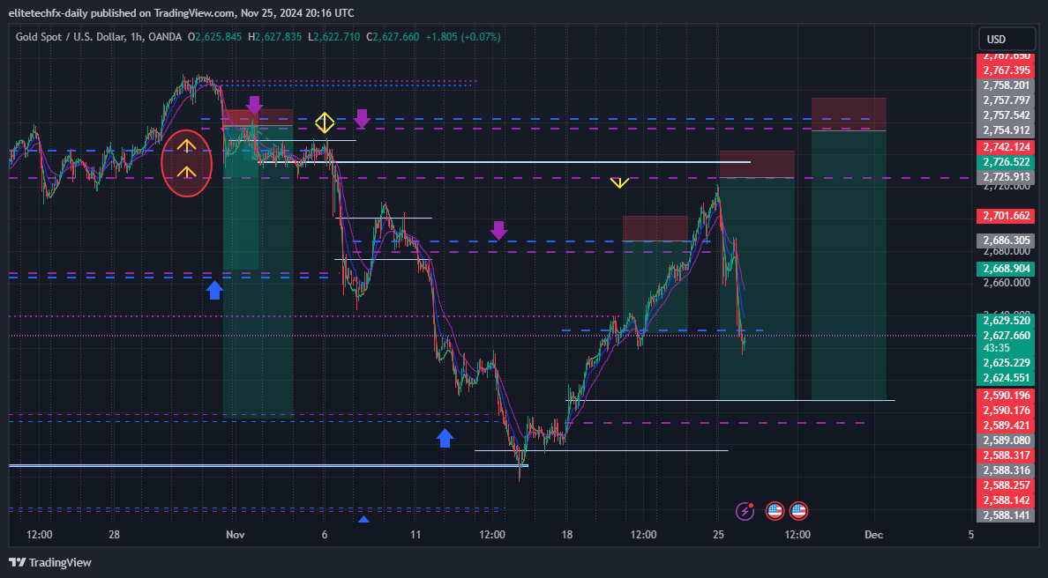The height and width of the screenshot is (578, 1048).
Task: Select the purple down arrow beside the yellow diamond
Action: pos(362,119)
